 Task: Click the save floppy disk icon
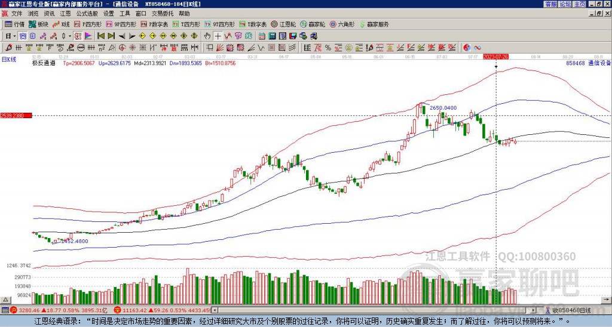click(x=293, y=36)
